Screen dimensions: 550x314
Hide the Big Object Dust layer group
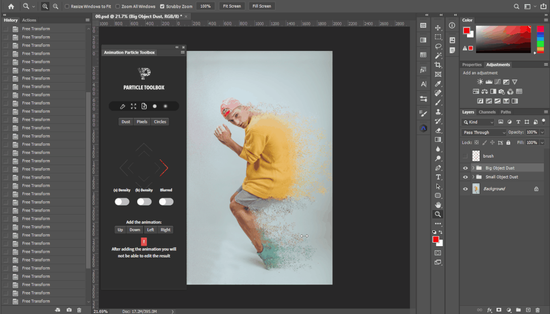(x=465, y=168)
